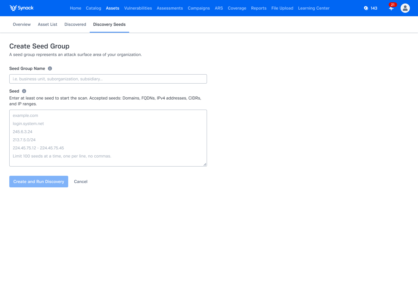
Task: Open the user profile avatar
Action: point(405,8)
